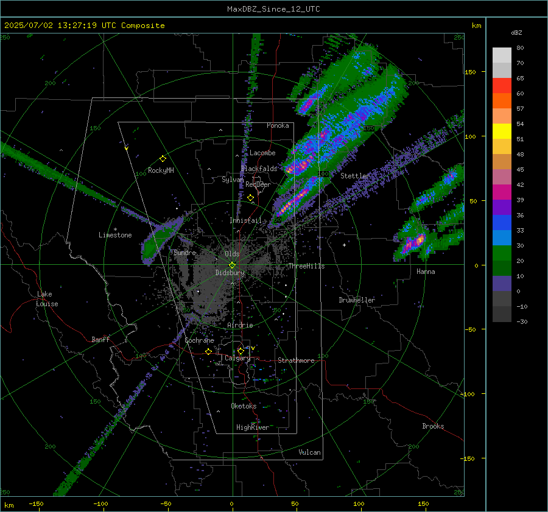Click the Stettler city label
Image resolution: width=548 pixels, height=512 pixels.
(355, 176)
